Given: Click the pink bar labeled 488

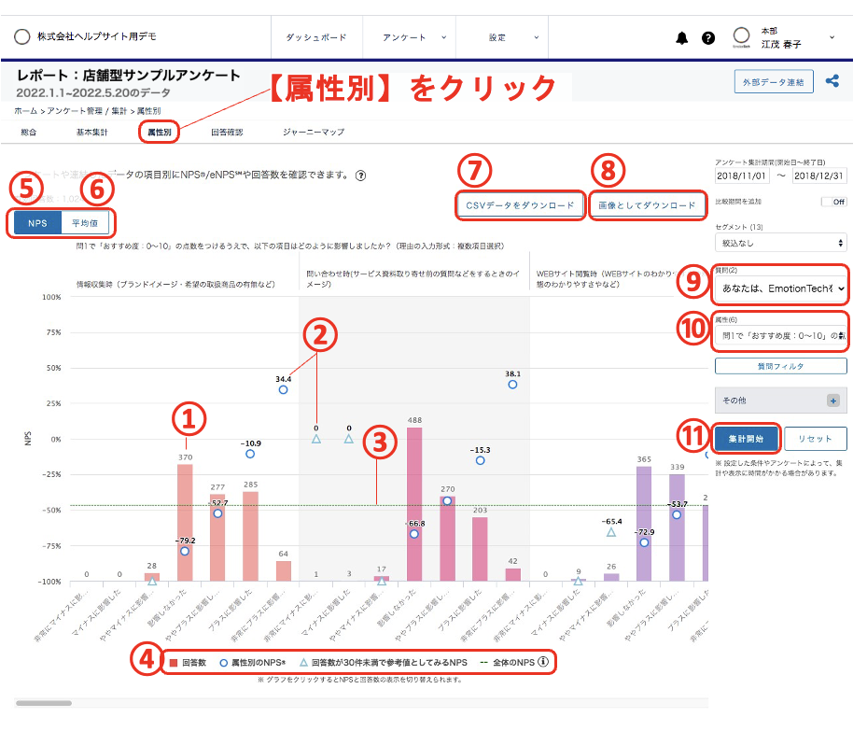Looking at the screenshot, I should click(x=414, y=504).
